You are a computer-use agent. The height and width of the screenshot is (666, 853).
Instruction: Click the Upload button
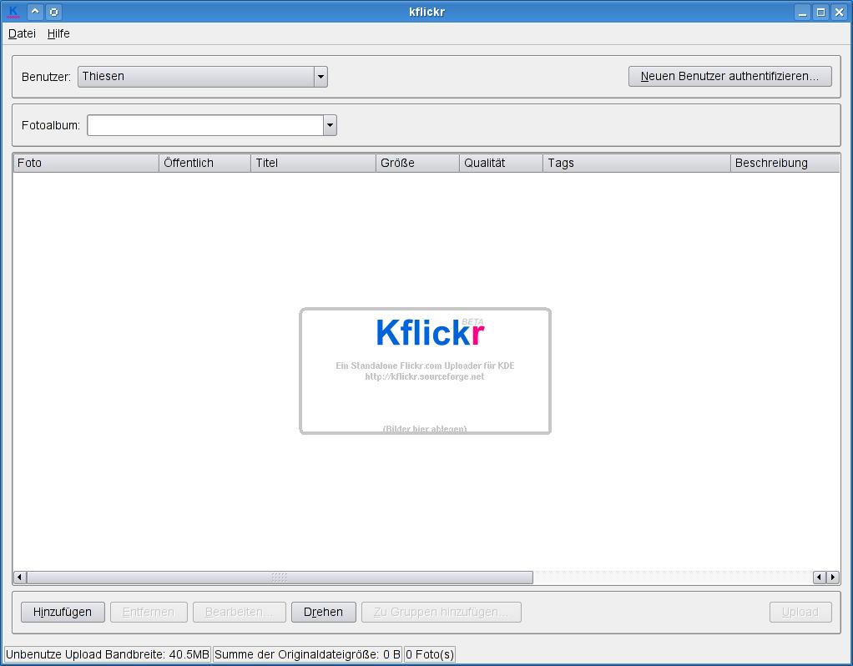point(800,612)
